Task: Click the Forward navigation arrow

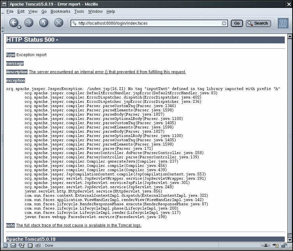Action: [29, 23]
